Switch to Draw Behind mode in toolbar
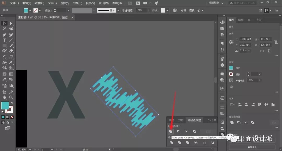This screenshot has height=151, width=282. click(8, 123)
